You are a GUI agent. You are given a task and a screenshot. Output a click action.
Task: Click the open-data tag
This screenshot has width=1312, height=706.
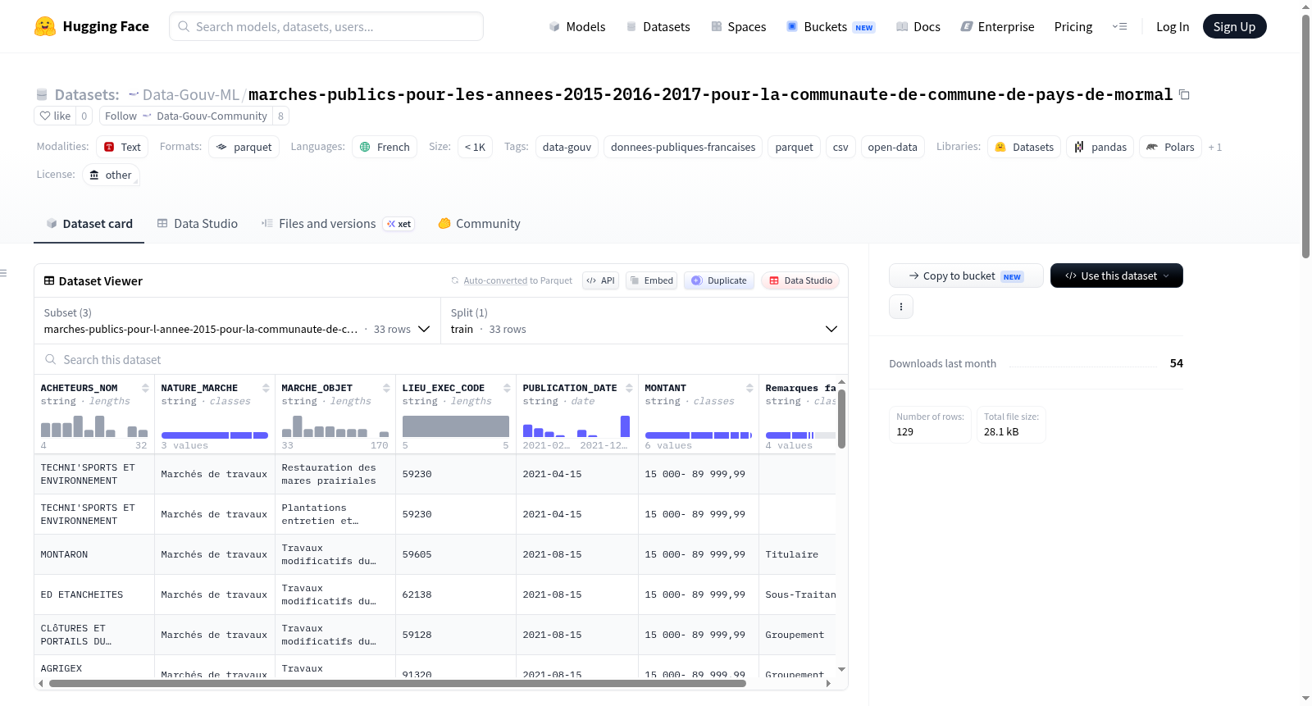892,147
